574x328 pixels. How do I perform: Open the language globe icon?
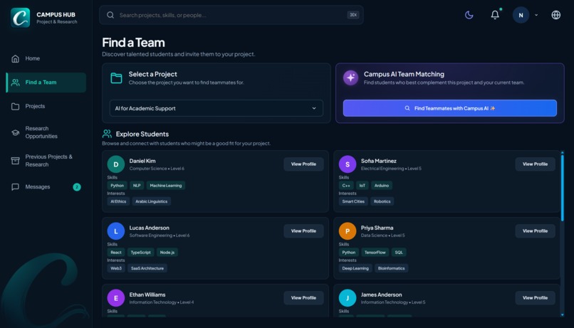coord(555,15)
